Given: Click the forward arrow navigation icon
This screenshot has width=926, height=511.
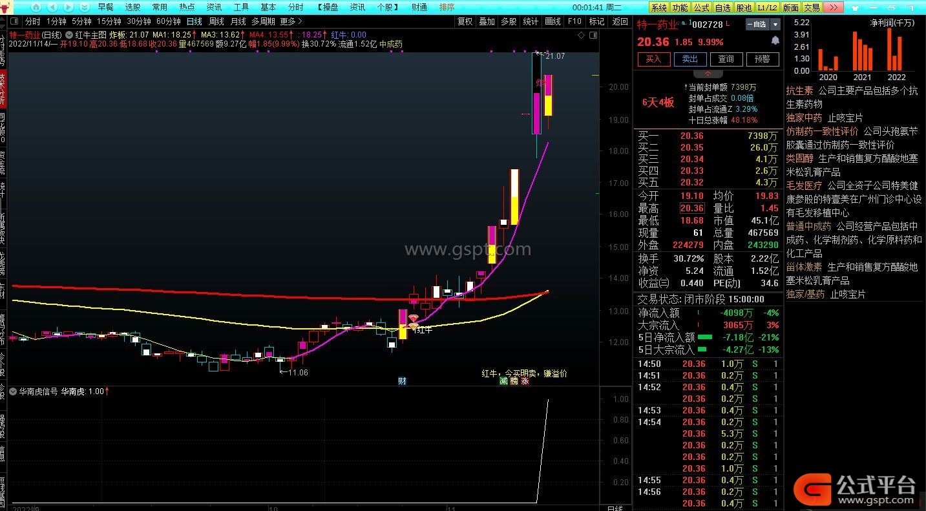Looking at the screenshot, I should [67, 7].
